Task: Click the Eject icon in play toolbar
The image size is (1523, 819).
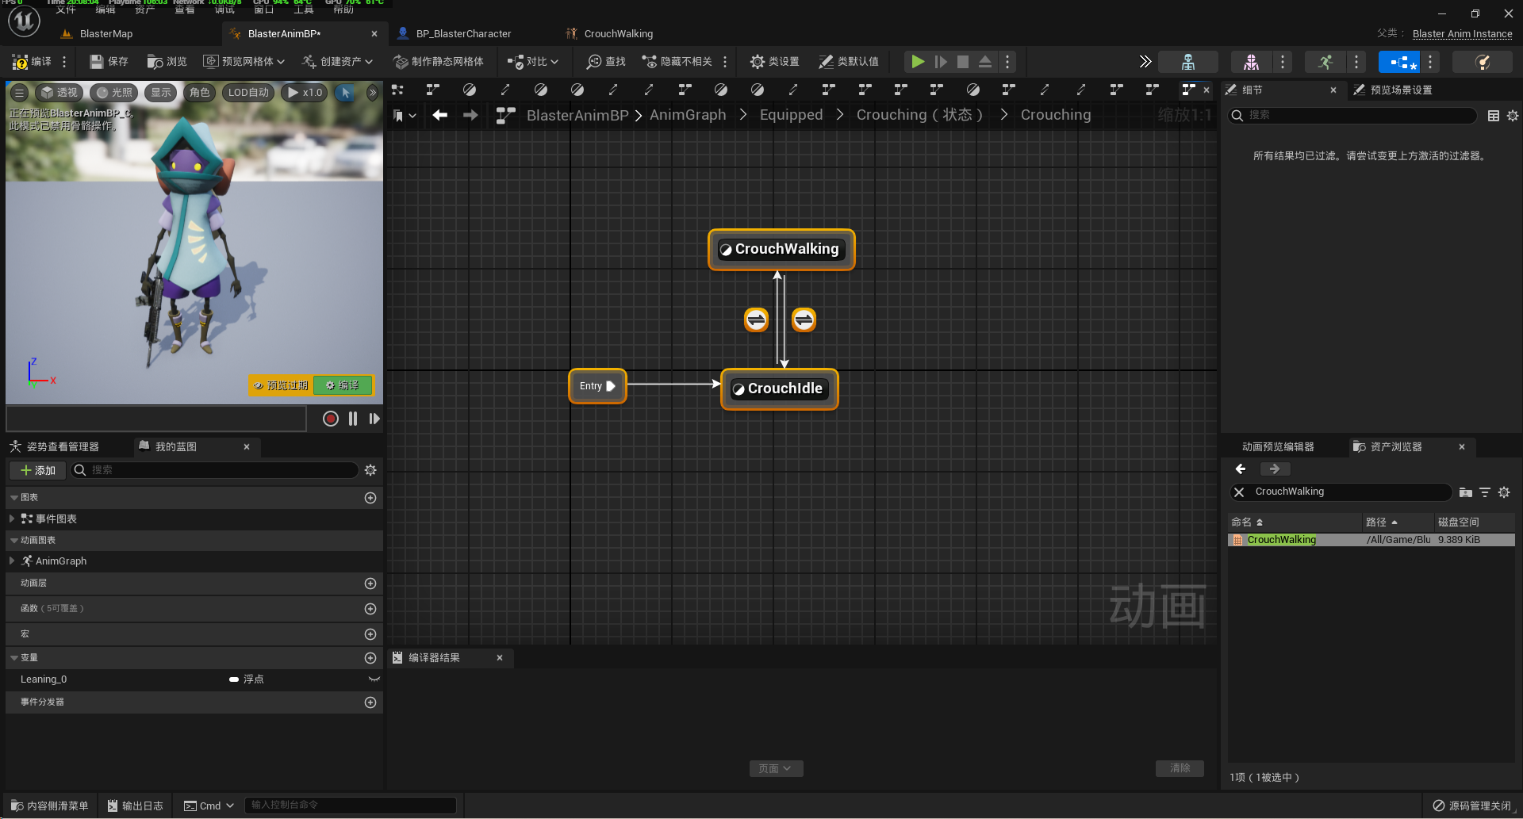Action: (x=984, y=61)
